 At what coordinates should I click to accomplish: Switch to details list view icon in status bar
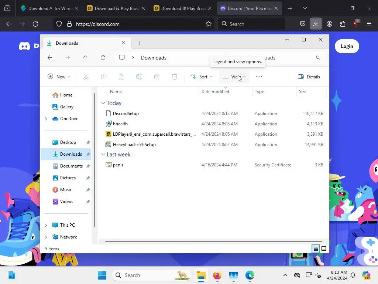(316, 248)
